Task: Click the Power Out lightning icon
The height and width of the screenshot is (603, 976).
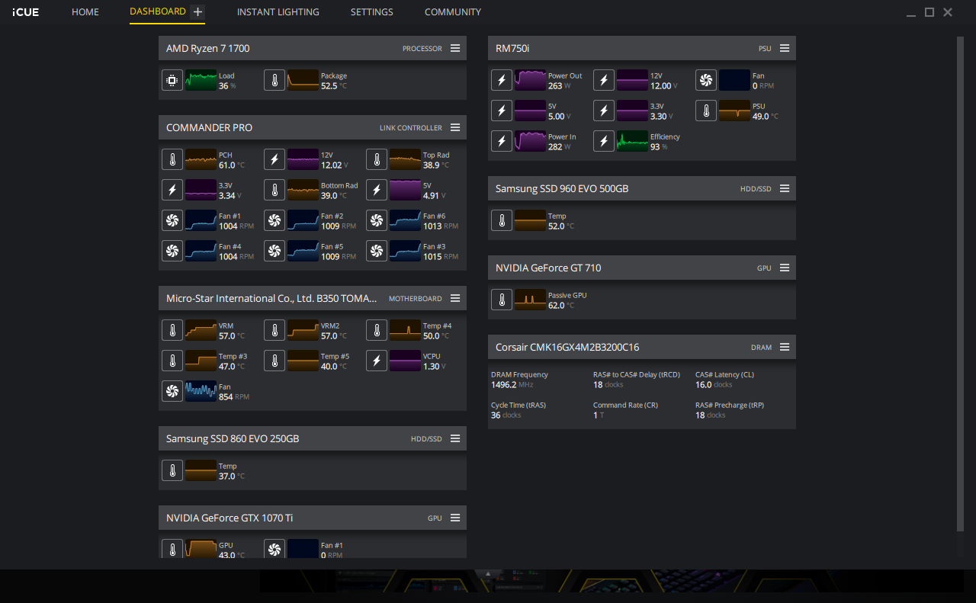Action: click(502, 80)
